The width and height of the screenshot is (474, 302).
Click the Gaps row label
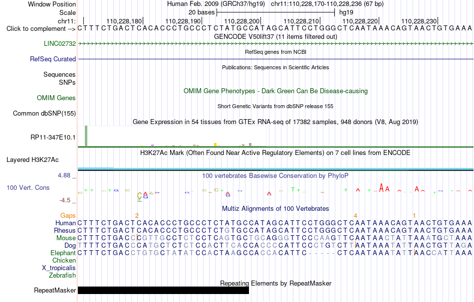[68, 215]
